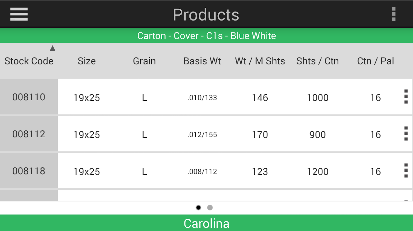Sort table by Size column
Screen dimensions: 413x231
pos(87,61)
